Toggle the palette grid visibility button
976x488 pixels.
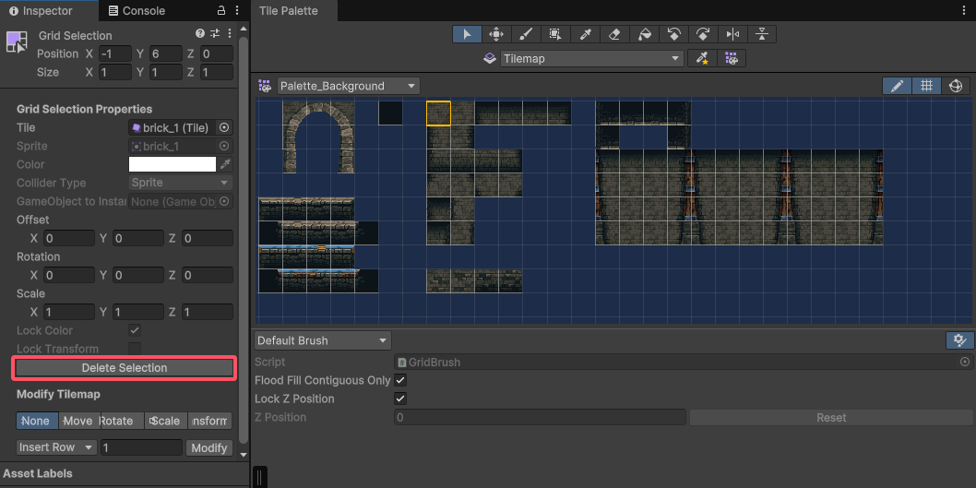pos(926,86)
